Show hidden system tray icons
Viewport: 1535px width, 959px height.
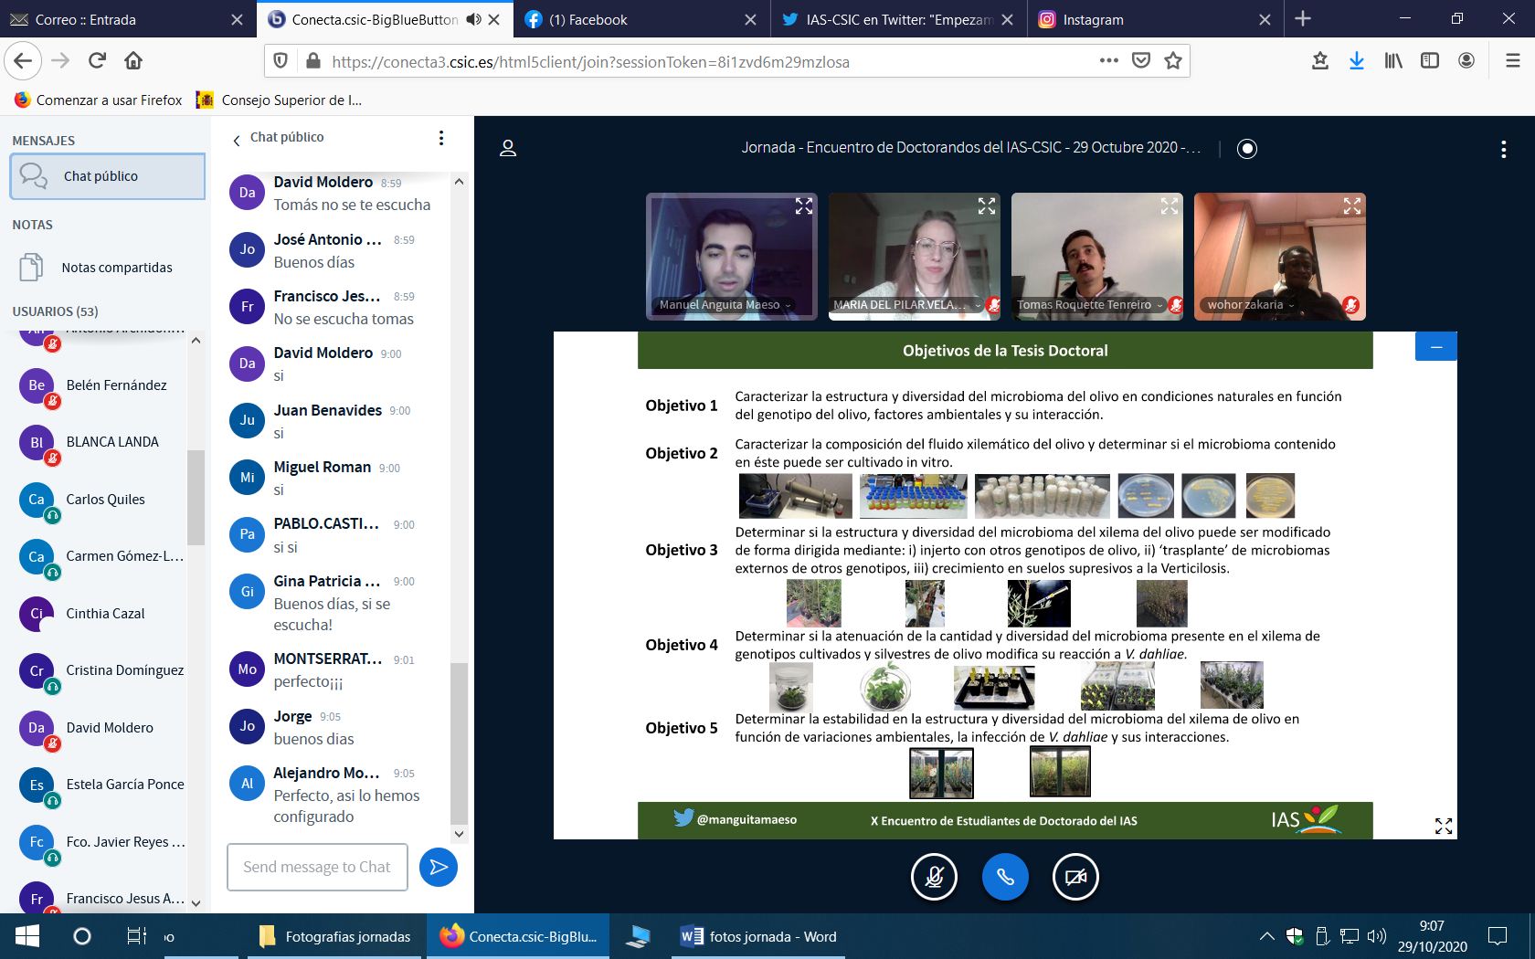tap(1266, 936)
